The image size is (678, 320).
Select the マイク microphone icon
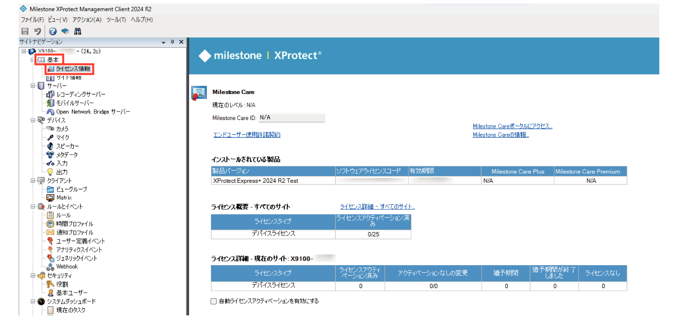coord(50,137)
